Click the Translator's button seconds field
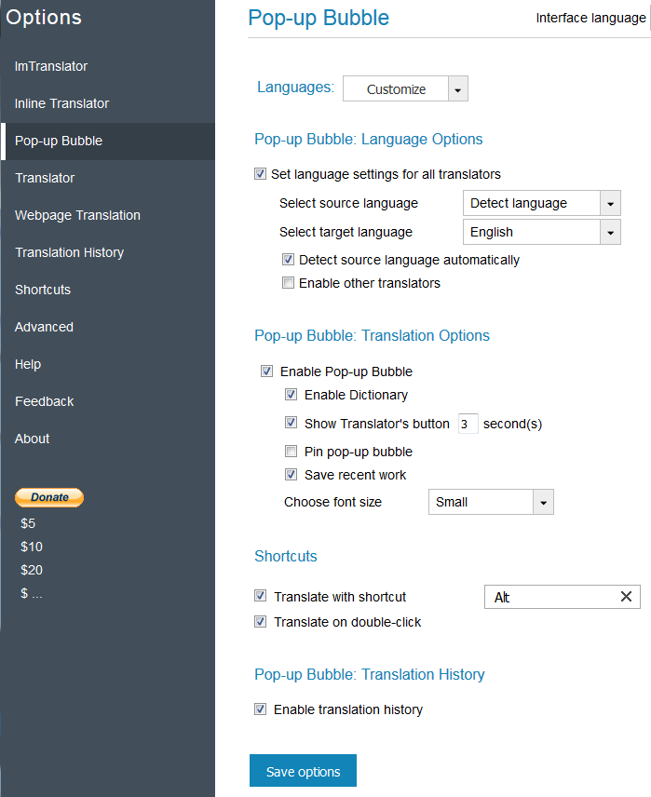The height and width of the screenshot is (797, 651). pos(468,424)
